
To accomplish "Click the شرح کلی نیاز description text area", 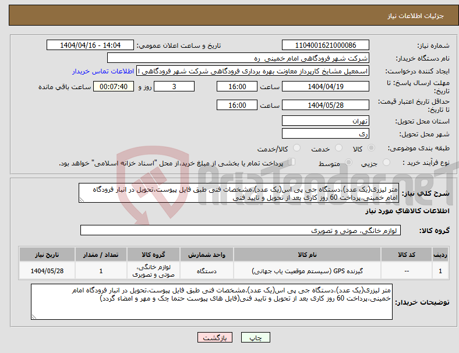I will 239,193.
